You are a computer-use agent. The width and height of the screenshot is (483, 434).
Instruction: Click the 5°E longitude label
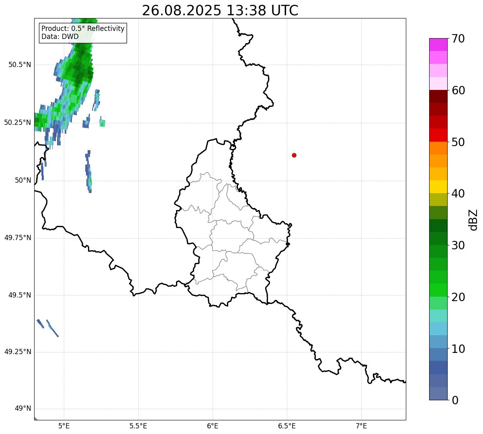coord(64,426)
